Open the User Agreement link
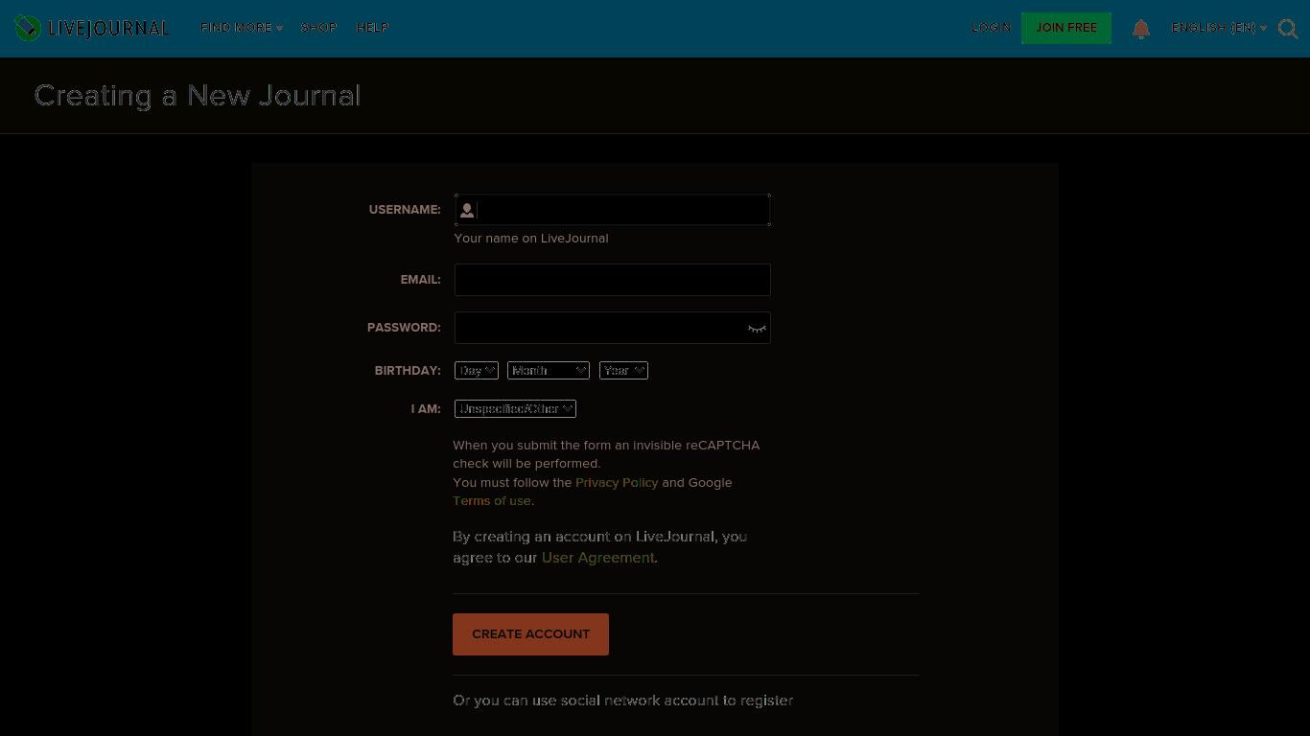Viewport: 1310px width, 736px height. (597, 558)
